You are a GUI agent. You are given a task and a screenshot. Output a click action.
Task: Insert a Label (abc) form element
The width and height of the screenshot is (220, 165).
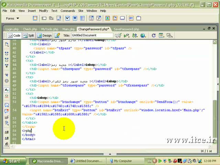131,18
